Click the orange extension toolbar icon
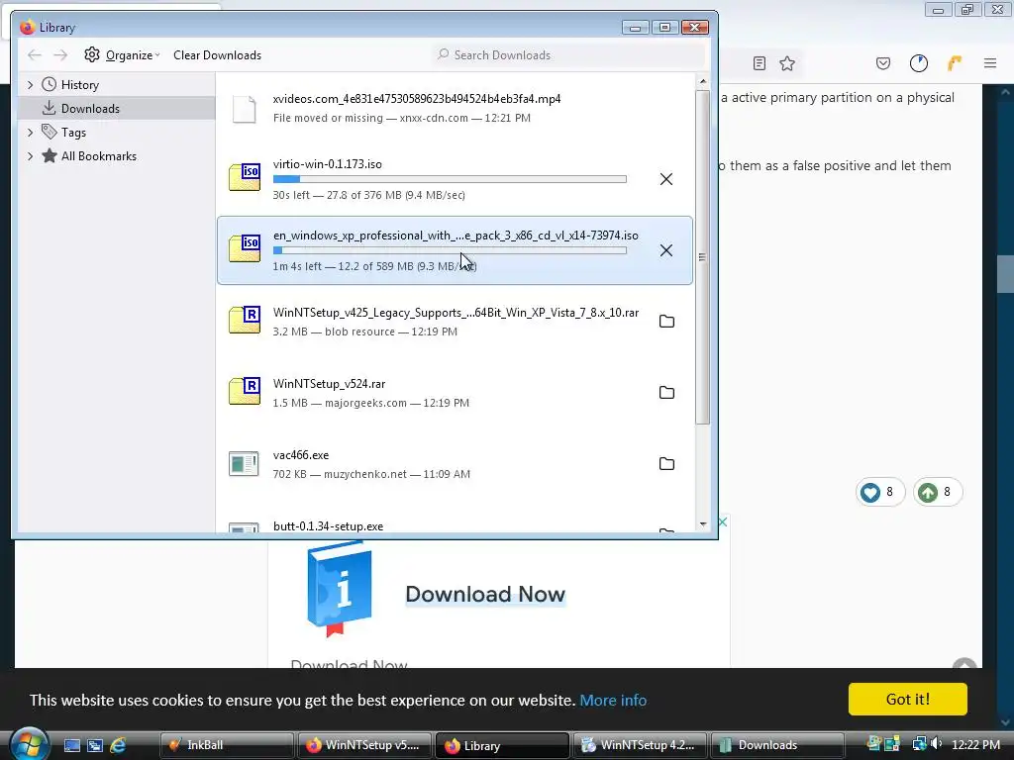The width and height of the screenshot is (1014, 760). (x=955, y=63)
